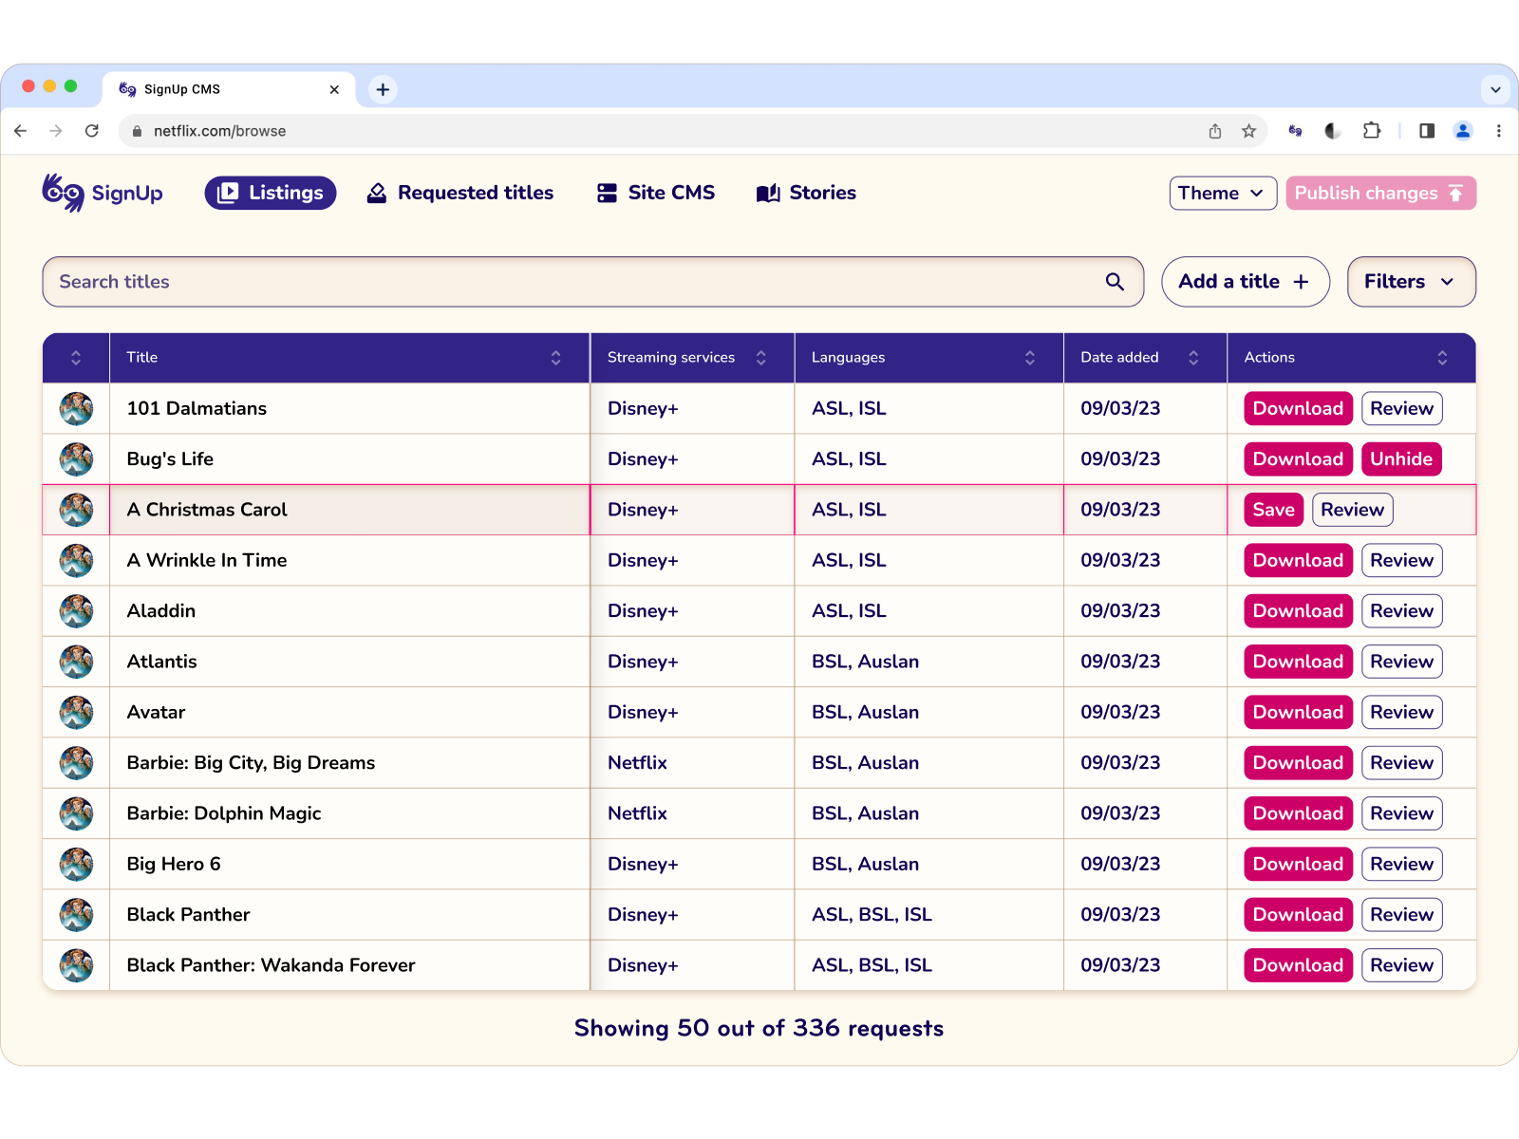Image resolution: width=1519 pixels, height=1139 pixels.
Task: Switch to Requested titles
Action: [460, 193]
